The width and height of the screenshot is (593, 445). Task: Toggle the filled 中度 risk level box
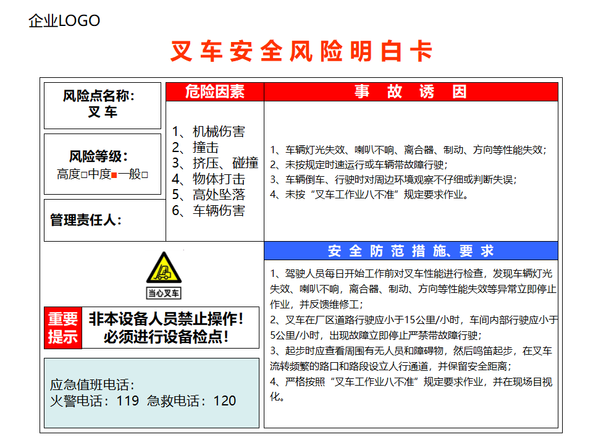click(114, 175)
